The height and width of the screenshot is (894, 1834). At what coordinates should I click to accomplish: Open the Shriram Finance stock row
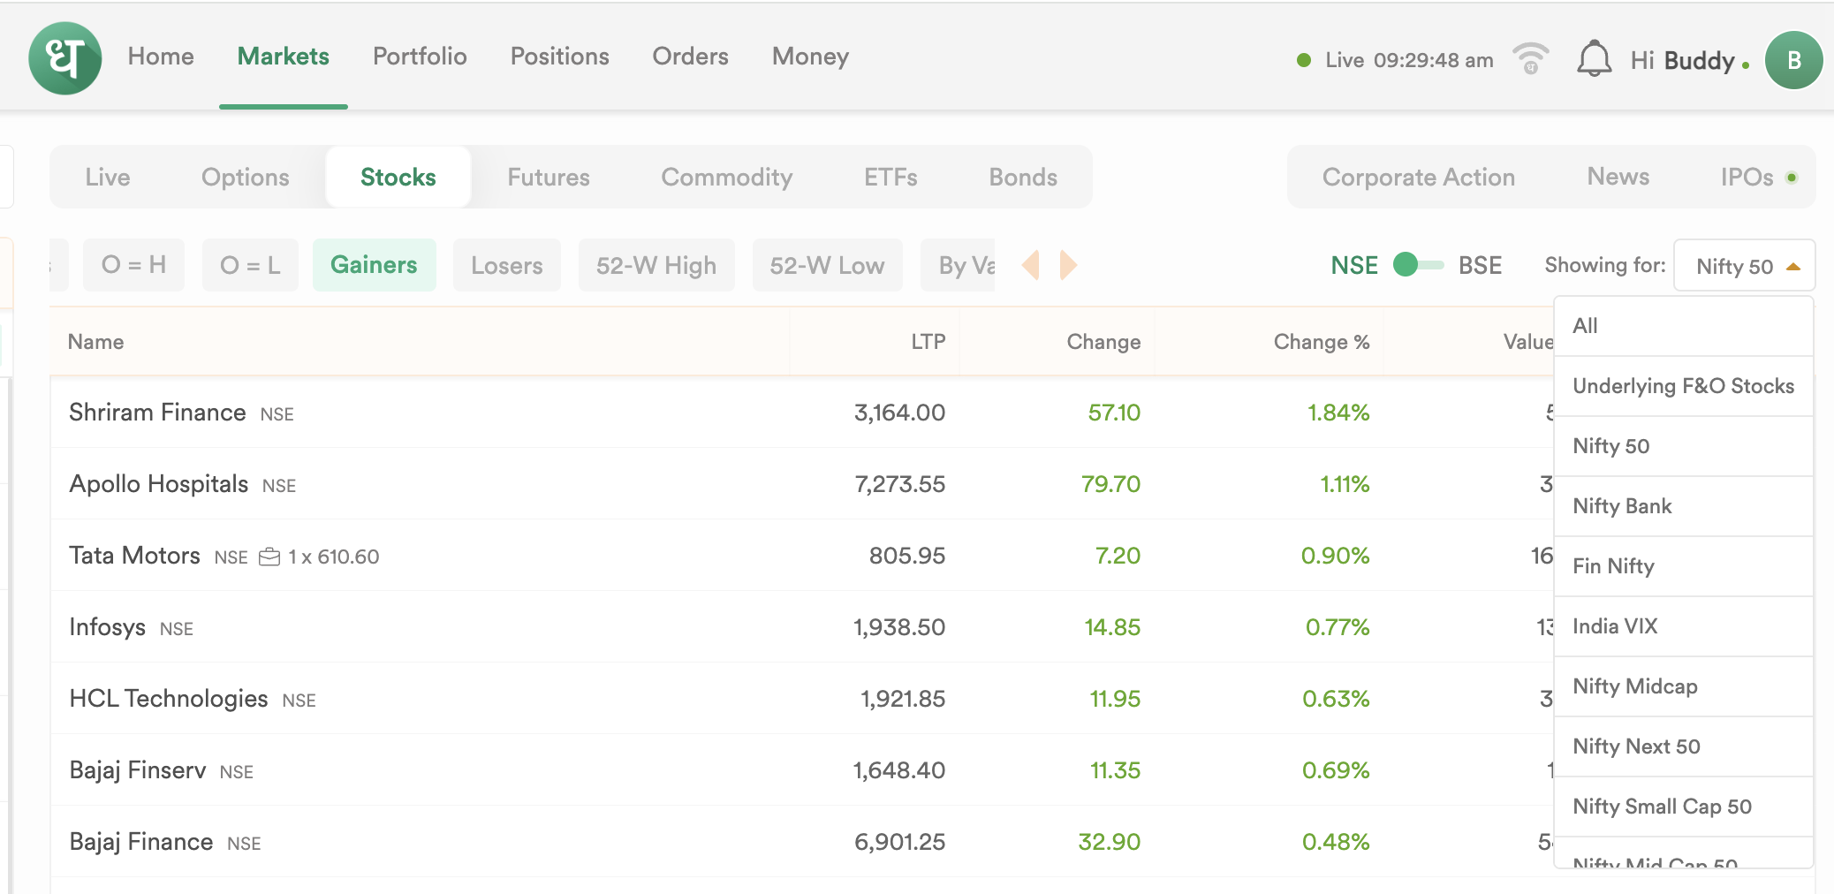(x=157, y=413)
